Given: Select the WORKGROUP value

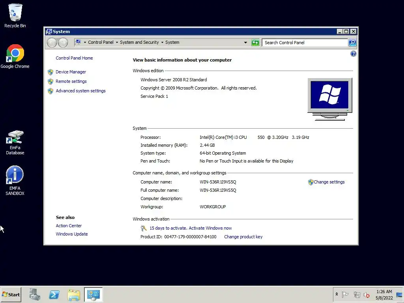Looking at the screenshot, I should pyautogui.click(x=213, y=207).
